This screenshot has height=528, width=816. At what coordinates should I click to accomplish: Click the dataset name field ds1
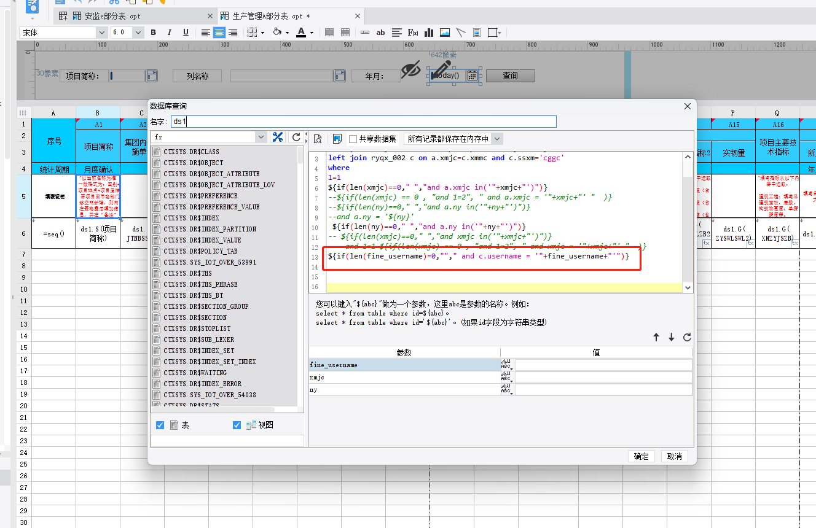tap(363, 122)
